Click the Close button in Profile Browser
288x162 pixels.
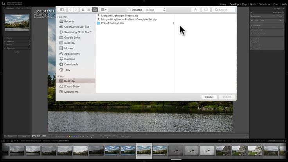pos(280,17)
